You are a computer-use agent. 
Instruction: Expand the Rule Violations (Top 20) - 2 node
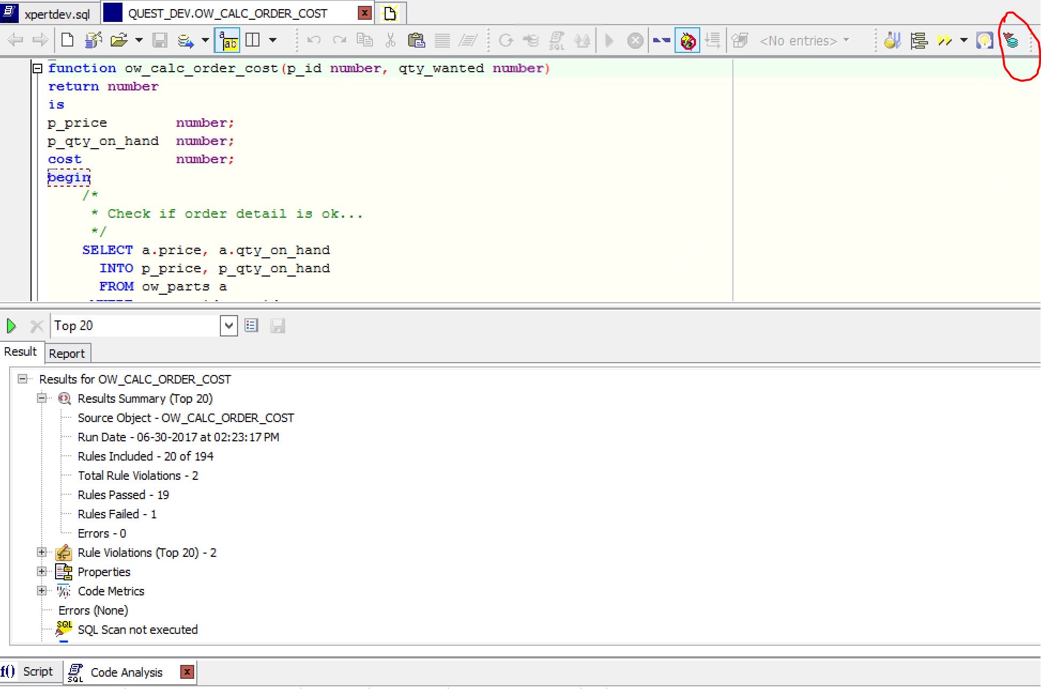(42, 553)
